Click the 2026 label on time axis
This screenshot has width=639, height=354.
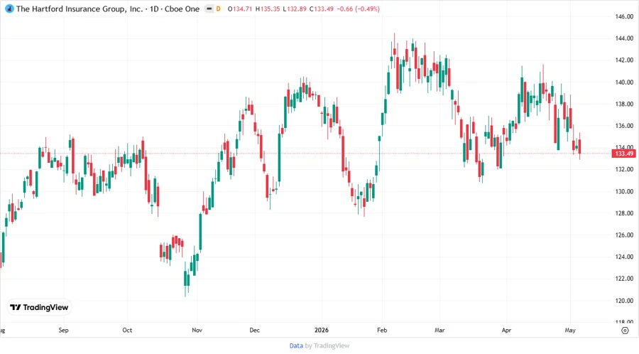322,330
